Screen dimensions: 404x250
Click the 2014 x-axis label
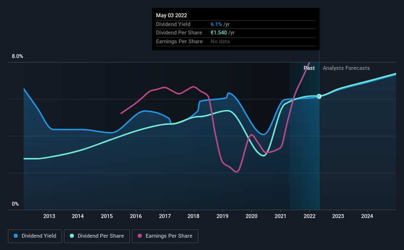78,216
